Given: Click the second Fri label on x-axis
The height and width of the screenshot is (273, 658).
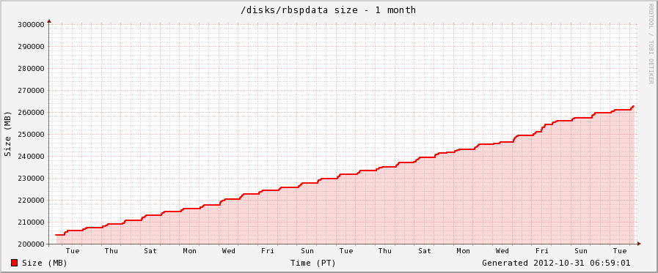Looking at the screenshot, I should click(x=542, y=251).
